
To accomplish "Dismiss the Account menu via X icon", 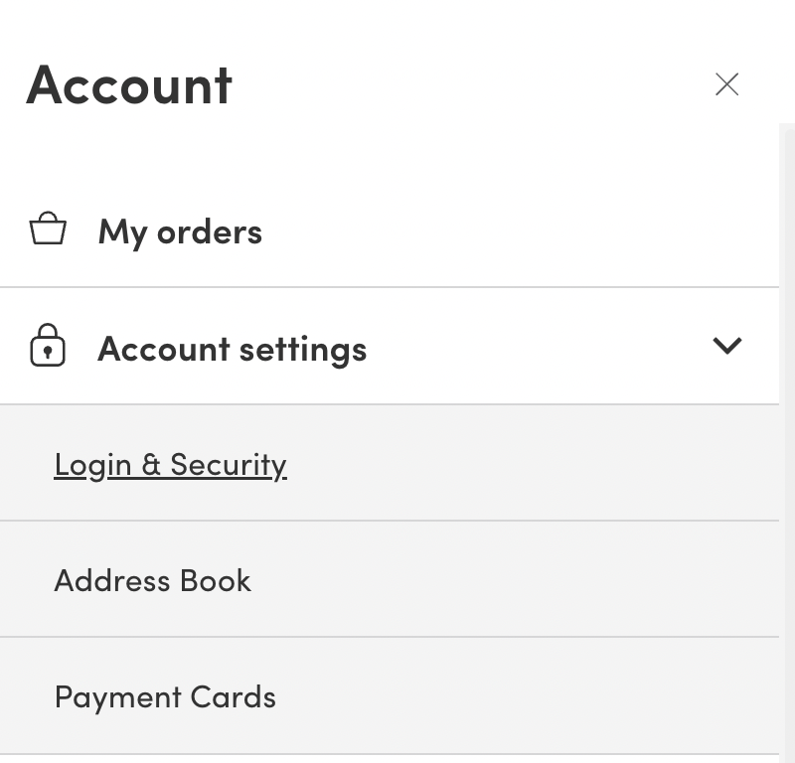I will click(727, 84).
